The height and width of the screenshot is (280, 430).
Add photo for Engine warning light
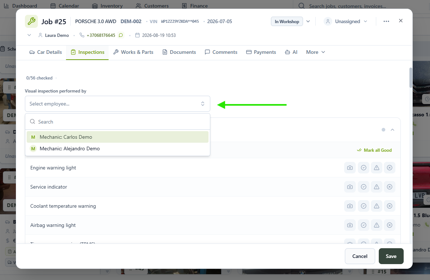(x=350, y=168)
